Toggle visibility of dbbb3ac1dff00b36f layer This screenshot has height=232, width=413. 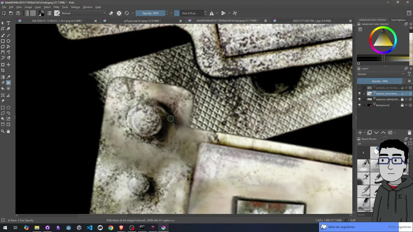(x=359, y=100)
